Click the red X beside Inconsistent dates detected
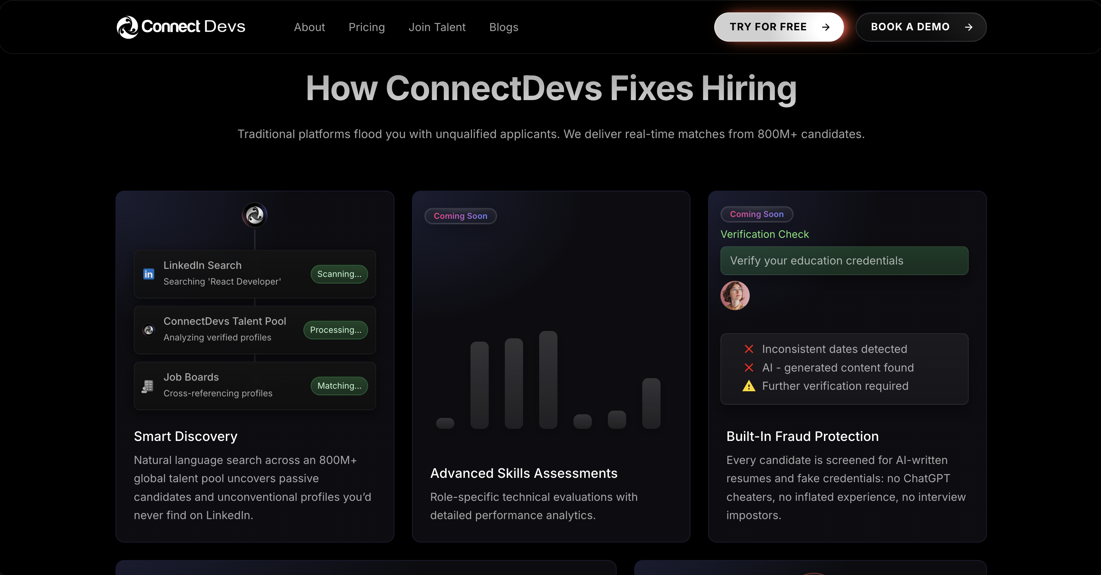The image size is (1101, 575). [x=749, y=349]
